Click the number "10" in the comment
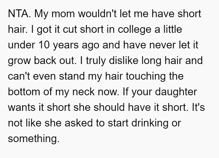The height and width of the screenshot is (158, 219). pyautogui.click(x=44, y=45)
